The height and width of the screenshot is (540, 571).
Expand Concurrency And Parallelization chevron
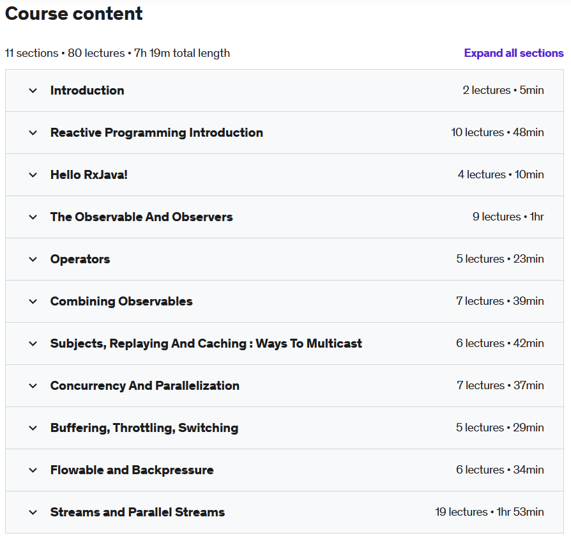[33, 386]
